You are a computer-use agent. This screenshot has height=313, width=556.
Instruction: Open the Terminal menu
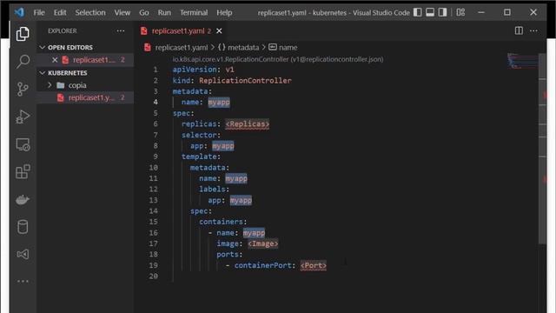194,12
